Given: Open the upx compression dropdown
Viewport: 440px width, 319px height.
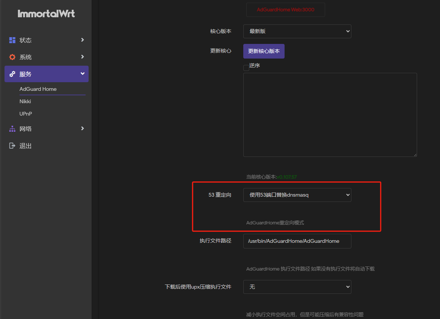Looking at the screenshot, I should click(297, 287).
